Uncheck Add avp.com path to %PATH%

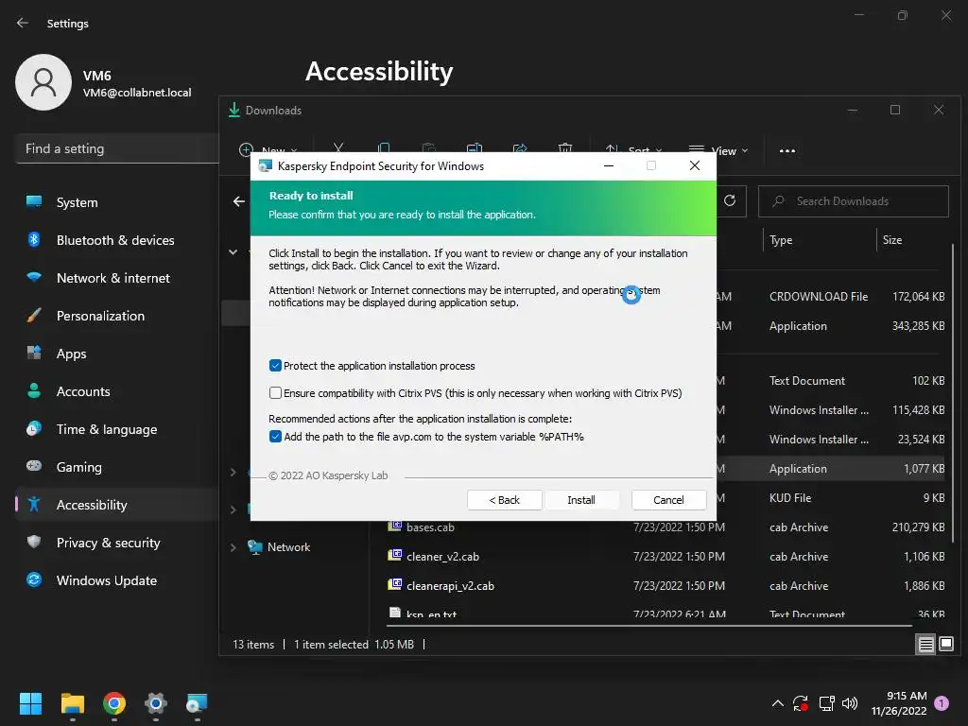[x=275, y=437]
